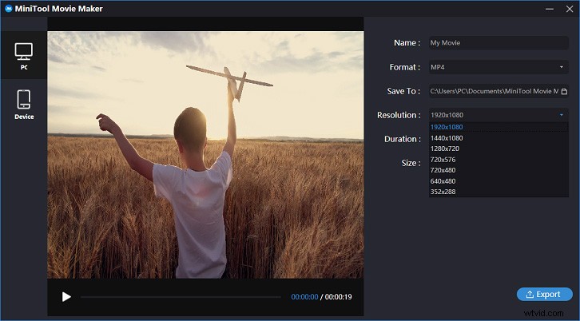Click the MiniTool Movie Maker logo icon

click(x=9, y=9)
